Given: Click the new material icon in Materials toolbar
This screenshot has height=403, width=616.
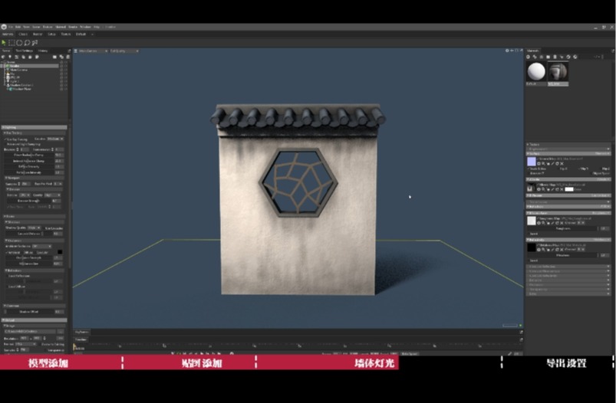Looking at the screenshot, I should coord(528,57).
